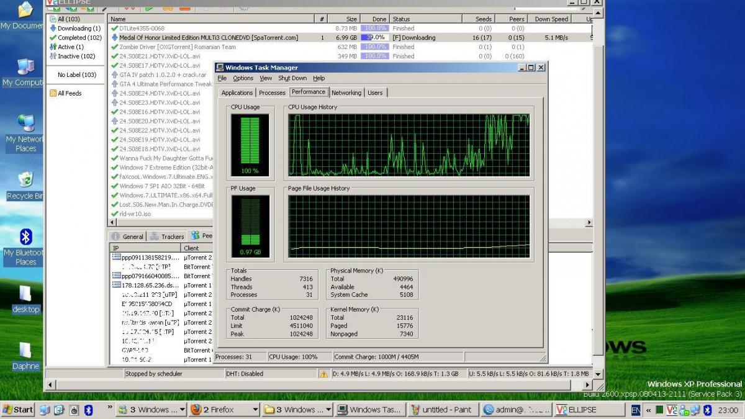Click the RSS All Feeds icon in sidebar
This screenshot has height=419, width=745.
(53, 93)
